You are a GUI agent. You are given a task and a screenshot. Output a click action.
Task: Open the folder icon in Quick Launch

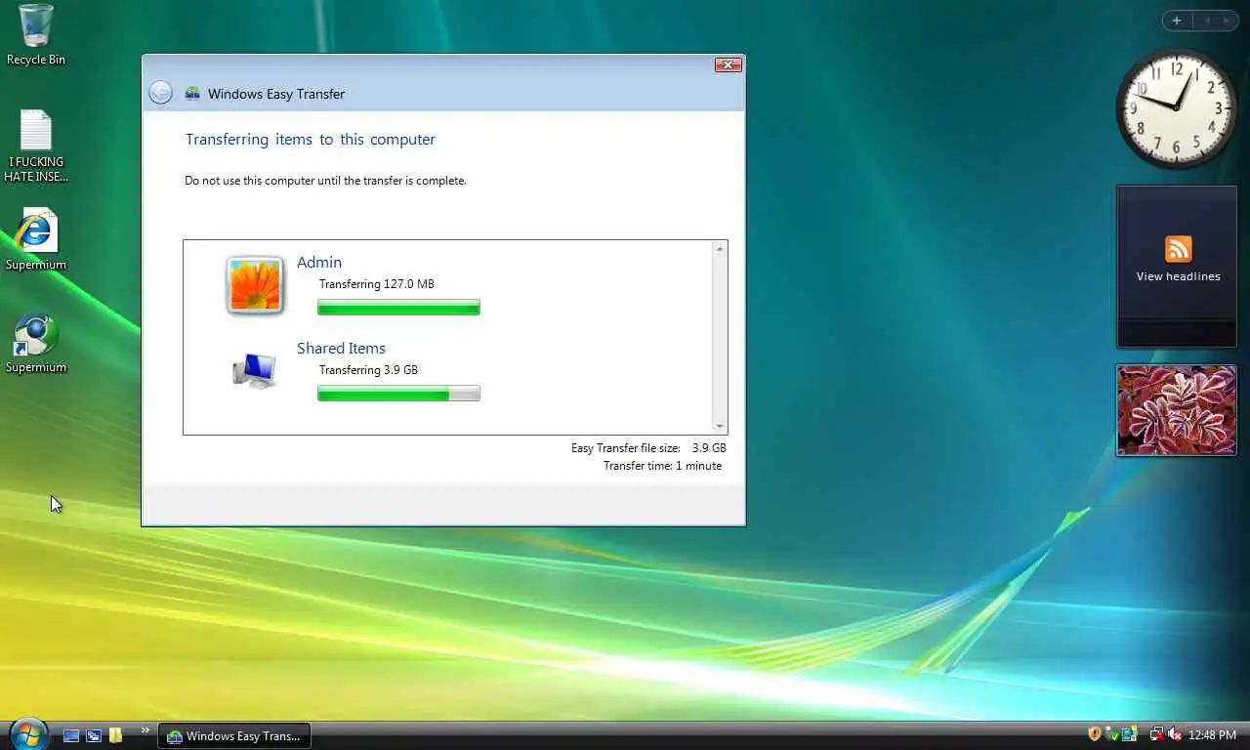pos(115,735)
